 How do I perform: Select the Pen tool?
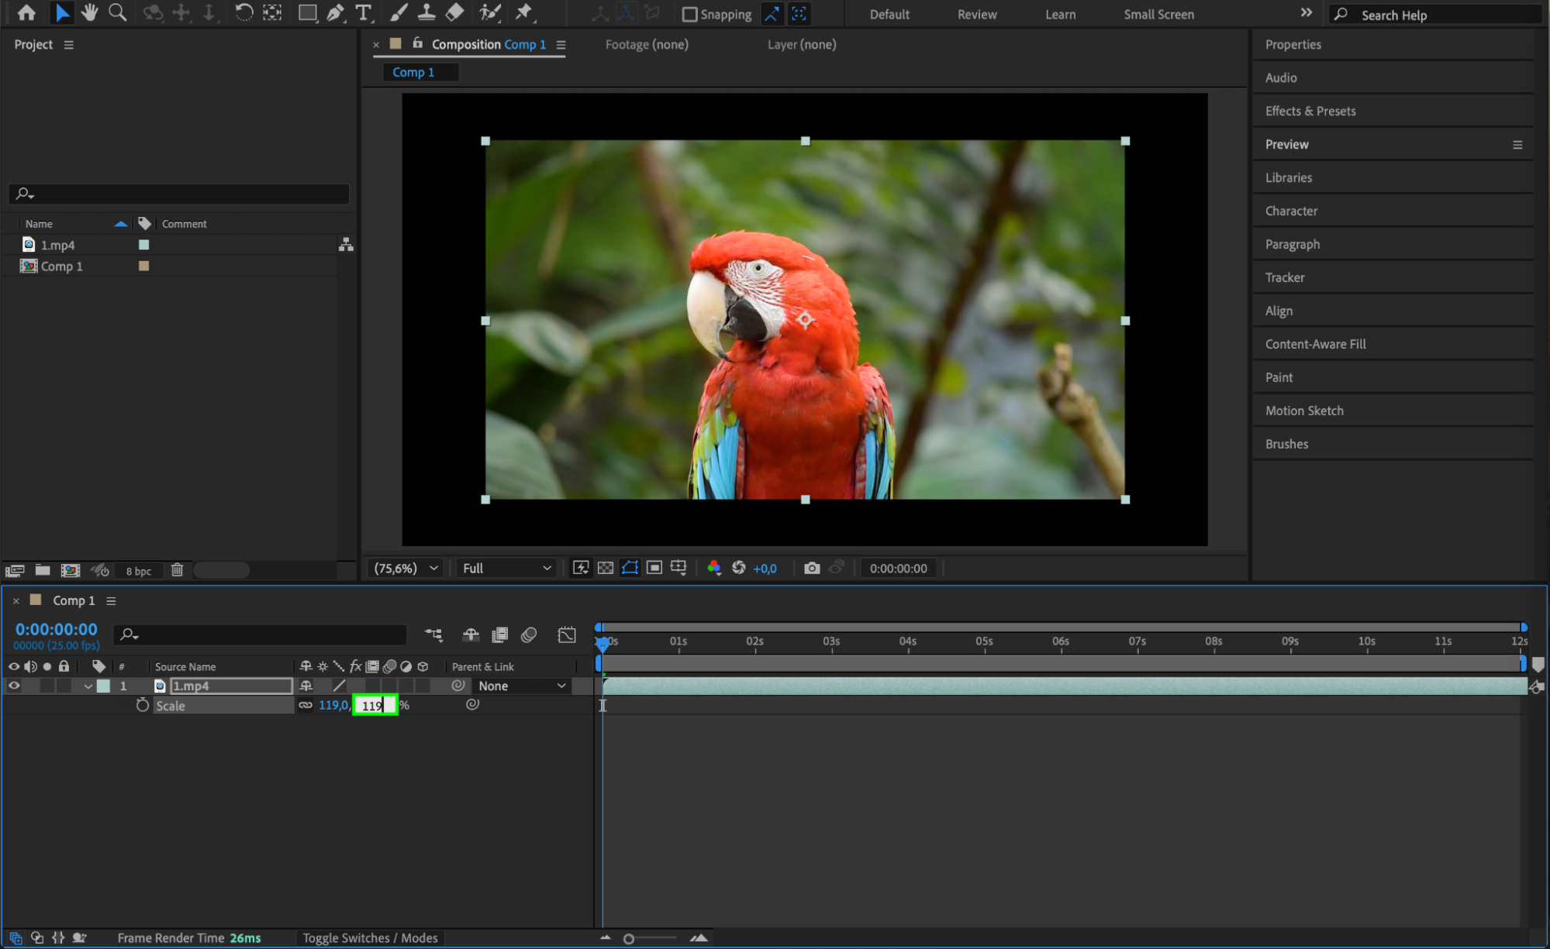click(335, 12)
